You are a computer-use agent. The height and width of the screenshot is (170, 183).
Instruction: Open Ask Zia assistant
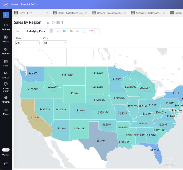coord(6,75)
